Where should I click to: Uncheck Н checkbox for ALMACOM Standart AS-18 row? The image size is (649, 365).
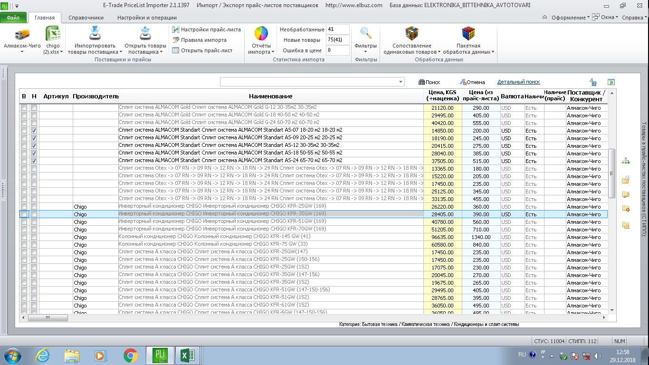[x=34, y=153]
